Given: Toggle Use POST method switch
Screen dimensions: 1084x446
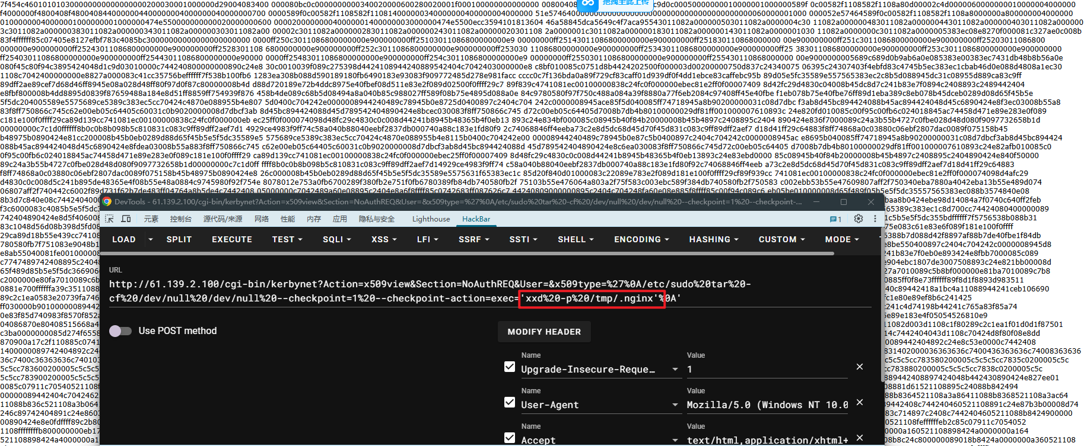Looking at the screenshot, I should [120, 331].
